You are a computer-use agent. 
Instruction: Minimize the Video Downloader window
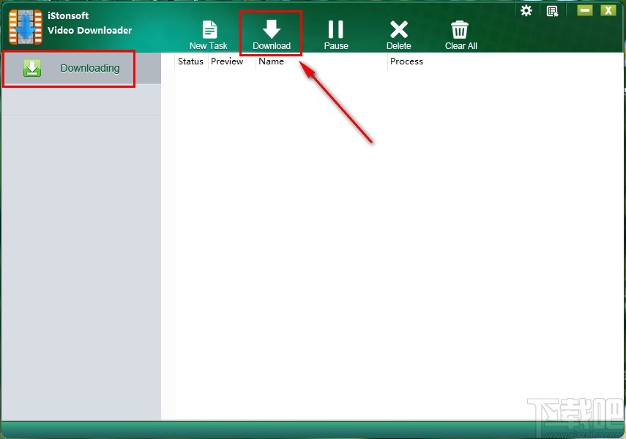coord(584,10)
